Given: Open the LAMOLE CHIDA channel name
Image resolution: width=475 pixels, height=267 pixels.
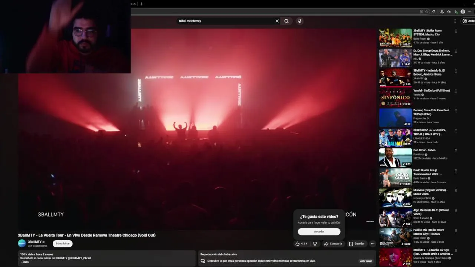Looking at the screenshot, I should [x=422, y=138].
